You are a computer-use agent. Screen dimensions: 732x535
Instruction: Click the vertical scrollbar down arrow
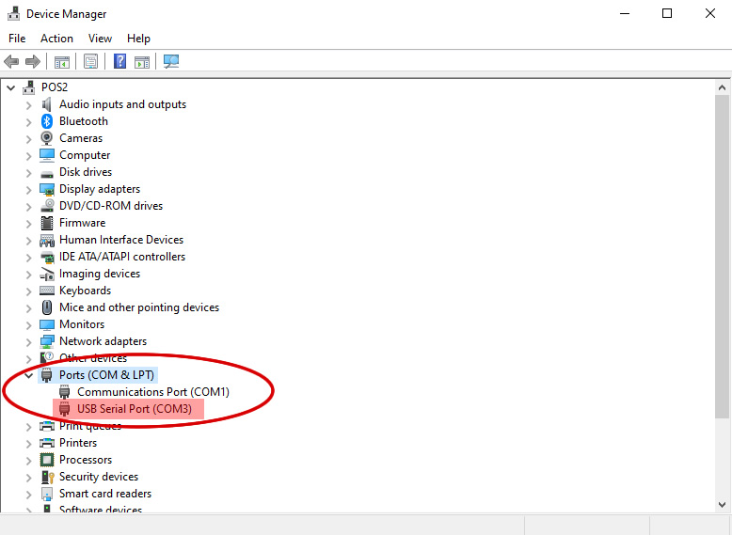click(722, 505)
